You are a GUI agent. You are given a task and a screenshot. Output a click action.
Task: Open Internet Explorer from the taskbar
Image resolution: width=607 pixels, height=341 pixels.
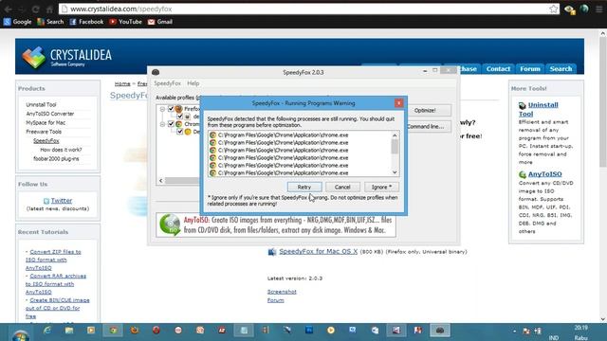click(46, 331)
